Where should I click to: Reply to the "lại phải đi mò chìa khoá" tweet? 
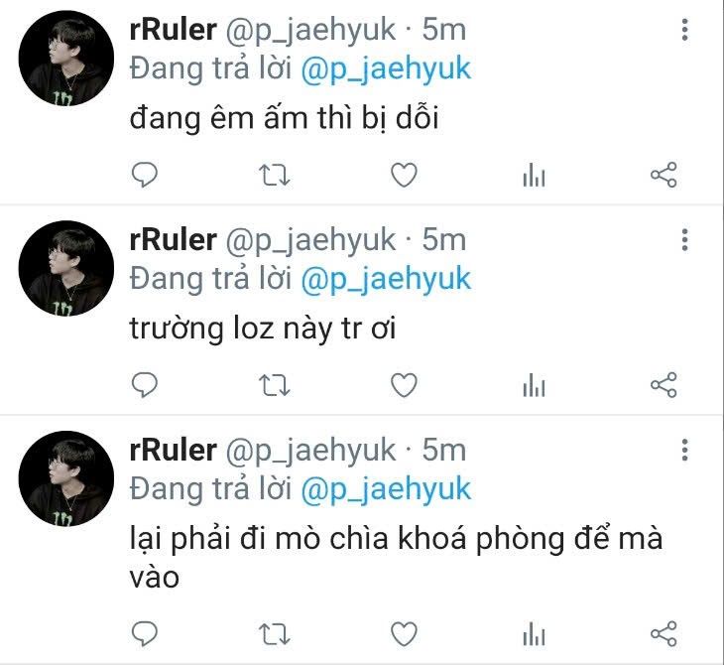145,633
